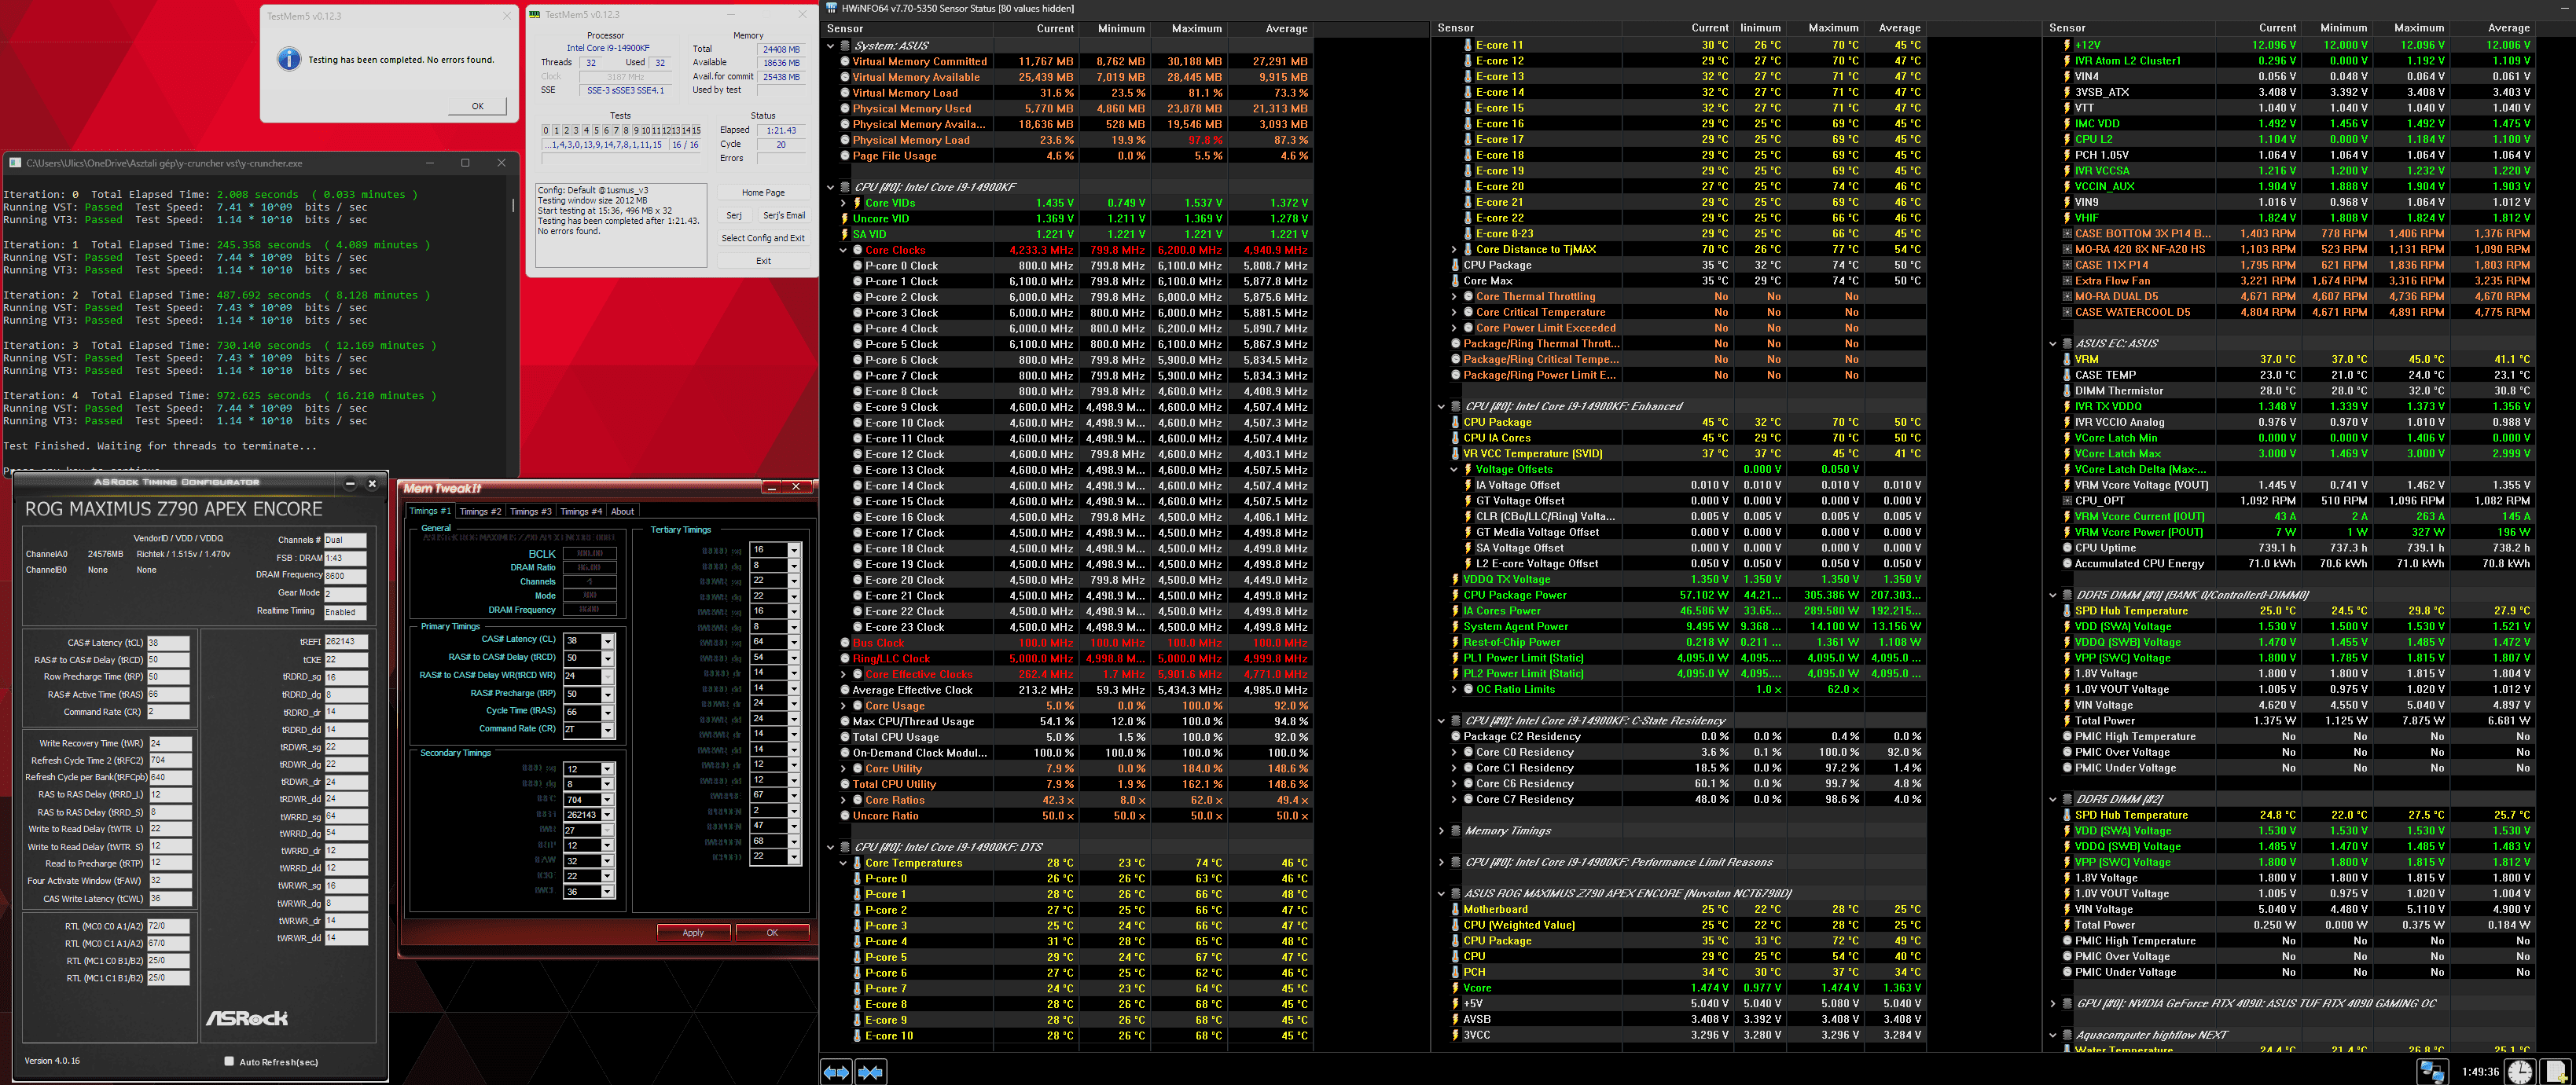2576x1085 pixels.
Task: Click the clock reset icon in HWiNFO
Action: (2520, 1071)
